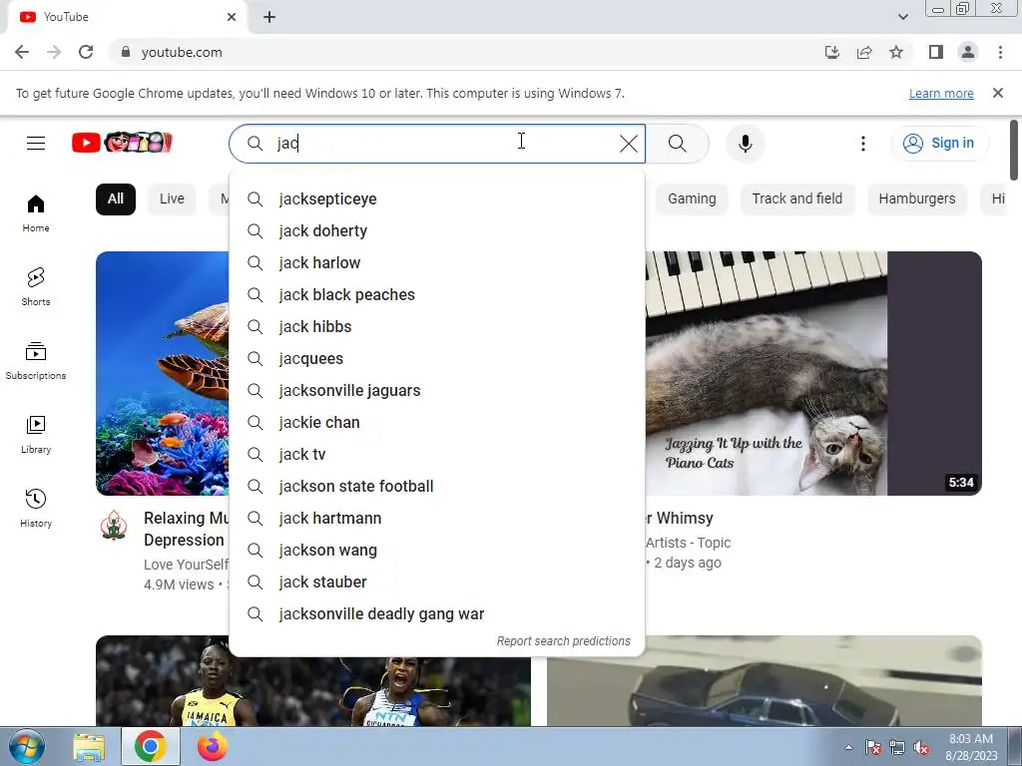Close the YouTube tab
This screenshot has width=1022, height=766.
pyautogui.click(x=232, y=17)
